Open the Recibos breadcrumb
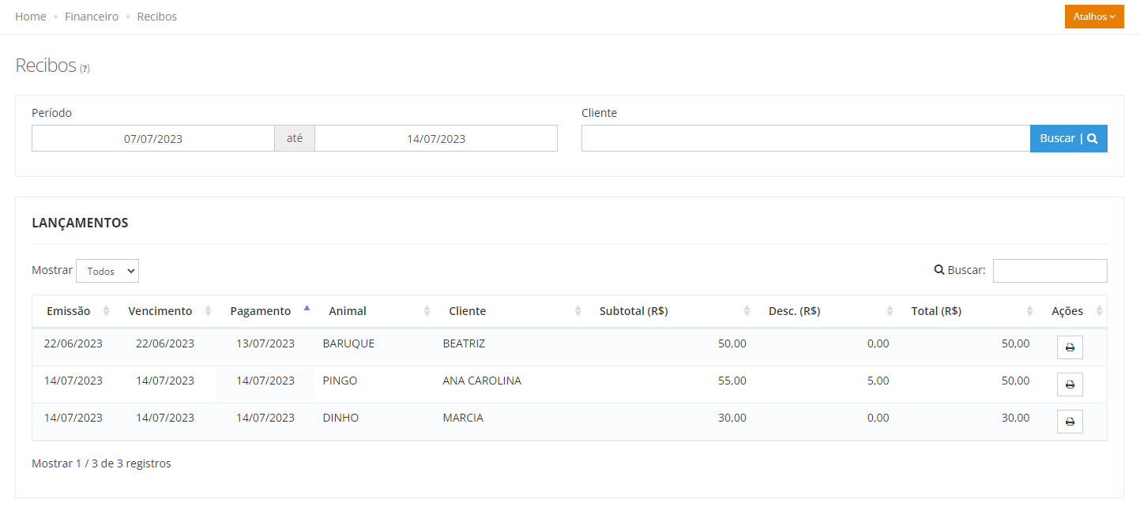This screenshot has height=514, width=1140. click(x=157, y=17)
